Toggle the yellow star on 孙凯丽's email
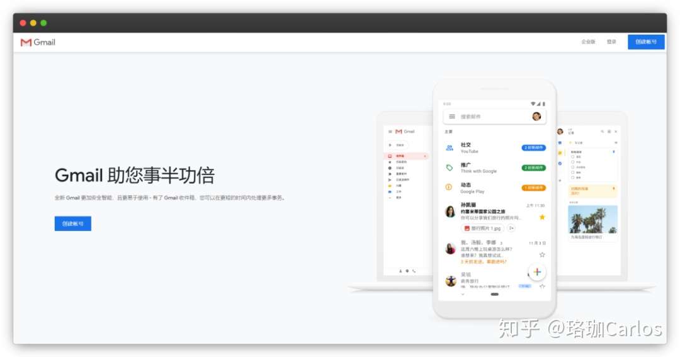Image resolution: width=680 pixels, height=357 pixels. (x=542, y=217)
